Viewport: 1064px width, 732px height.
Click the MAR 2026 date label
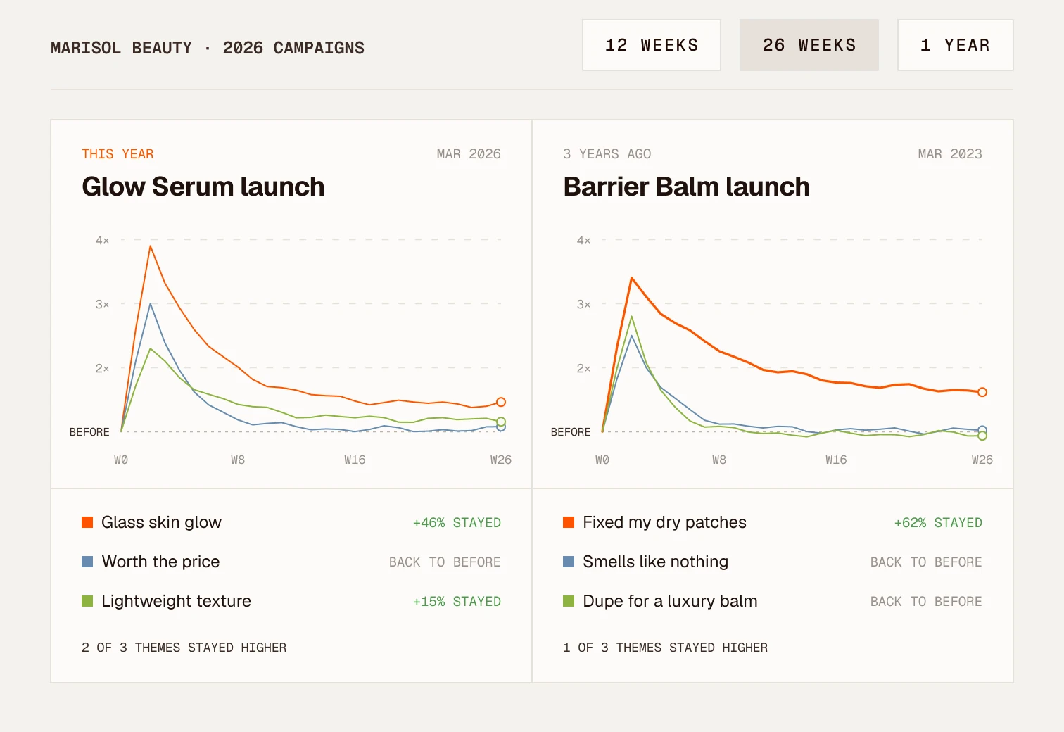tap(469, 154)
